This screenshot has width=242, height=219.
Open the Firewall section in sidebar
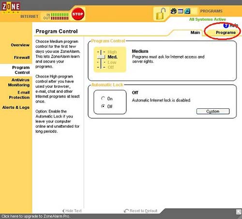22,58
